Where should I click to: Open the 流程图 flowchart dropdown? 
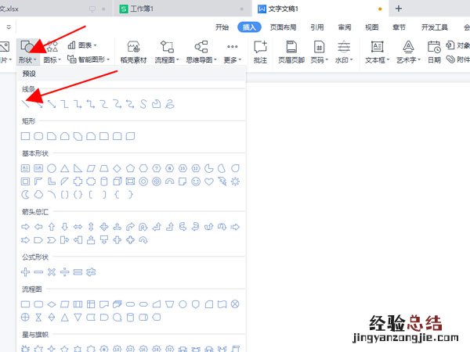[167, 52]
